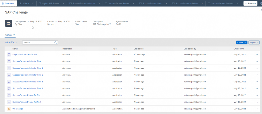Open more options for People Profile row
Screen dimensions: 262x114
coord(257,95)
